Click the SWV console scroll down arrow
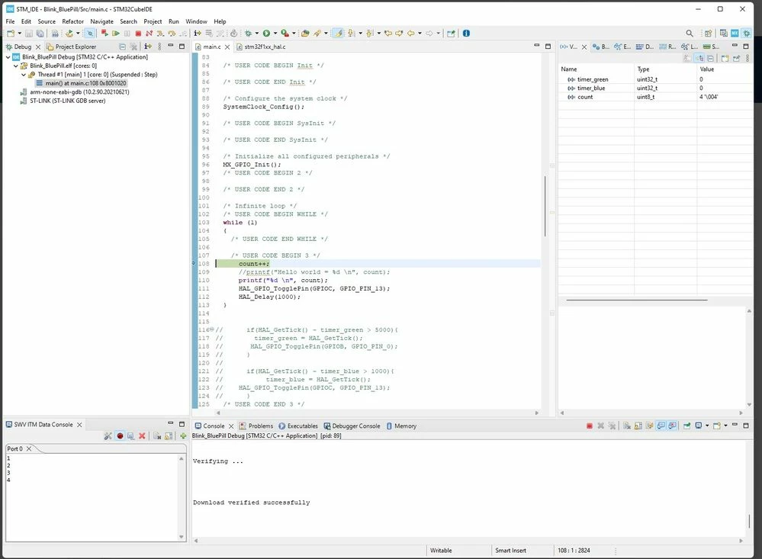The width and height of the screenshot is (762, 559). coord(182,537)
